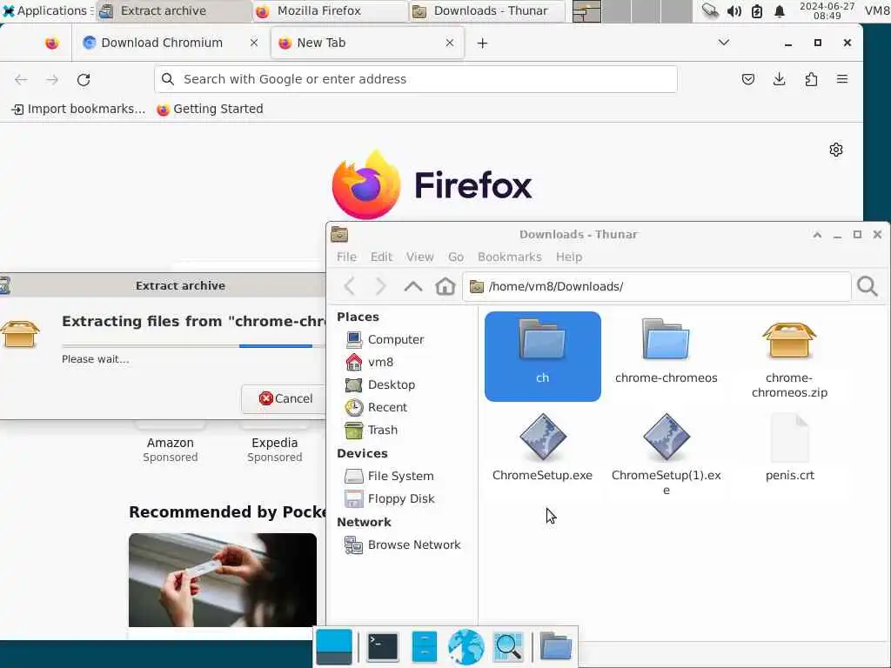Screen dimensions: 891x668
Task: Close the Download Chromium tab
Action: point(254,43)
